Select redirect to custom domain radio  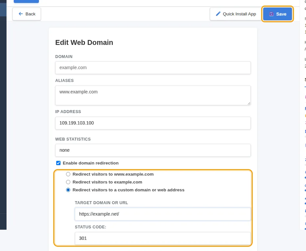tap(68, 190)
